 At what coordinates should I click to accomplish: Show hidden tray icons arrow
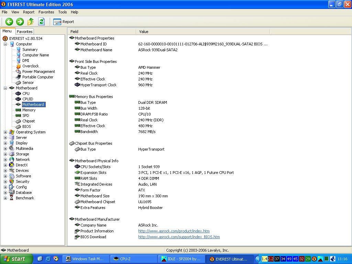coord(258,259)
